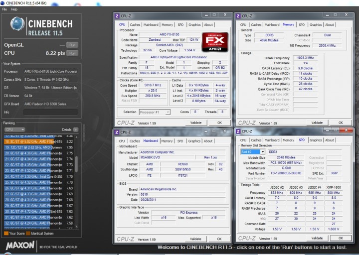Image resolution: width=359 pixels, height=255 pixels.
Task: Click the MAXON logo
Action: 20,246
